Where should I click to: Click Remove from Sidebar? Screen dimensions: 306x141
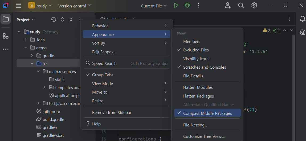pos(112,113)
